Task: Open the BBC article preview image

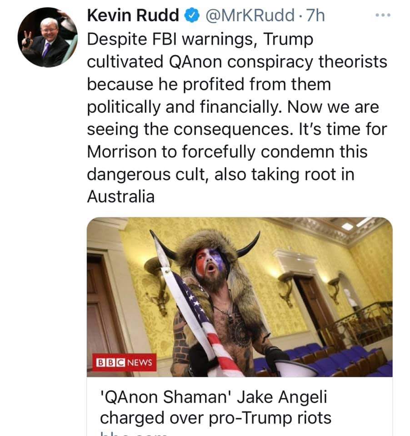Action: point(240,297)
